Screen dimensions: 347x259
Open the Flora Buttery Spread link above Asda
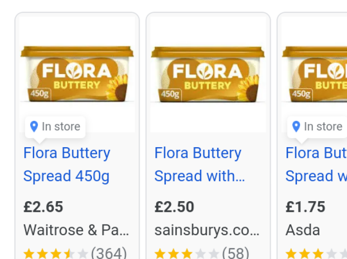click(x=316, y=164)
